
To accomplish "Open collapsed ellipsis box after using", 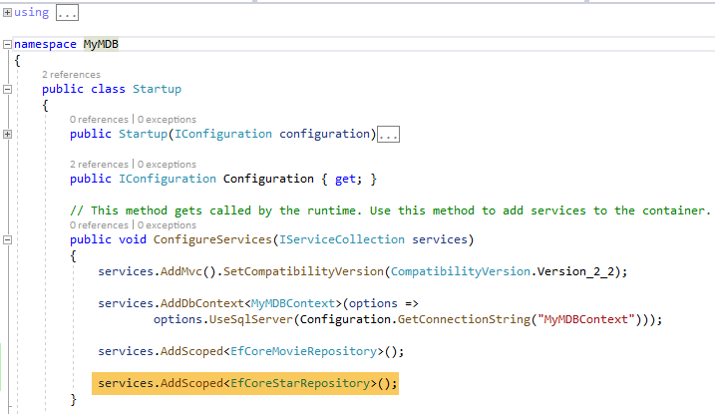I will pyautogui.click(x=68, y=13).
